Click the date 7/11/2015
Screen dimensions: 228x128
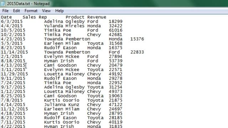(13, 122)
